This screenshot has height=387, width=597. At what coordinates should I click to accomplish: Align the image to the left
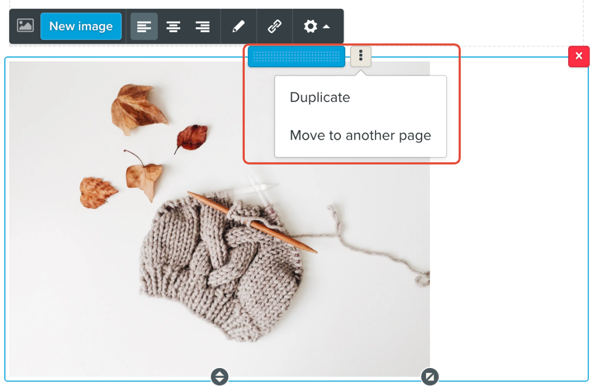(144, 27)
